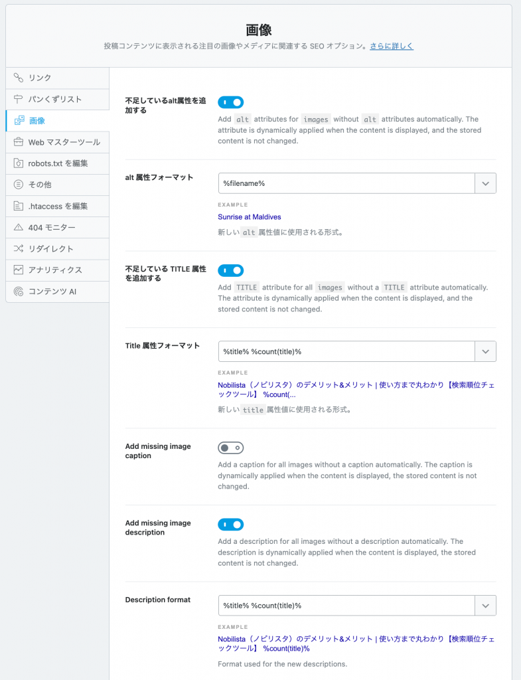Follow the さらに詳しく link
521x680 pixels.
point(392,46)
